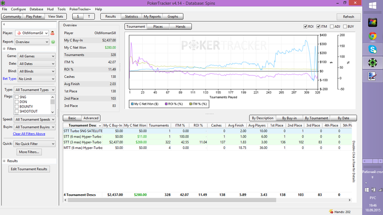Open the Game filter dropdown
383x215 pixels.
37,56
